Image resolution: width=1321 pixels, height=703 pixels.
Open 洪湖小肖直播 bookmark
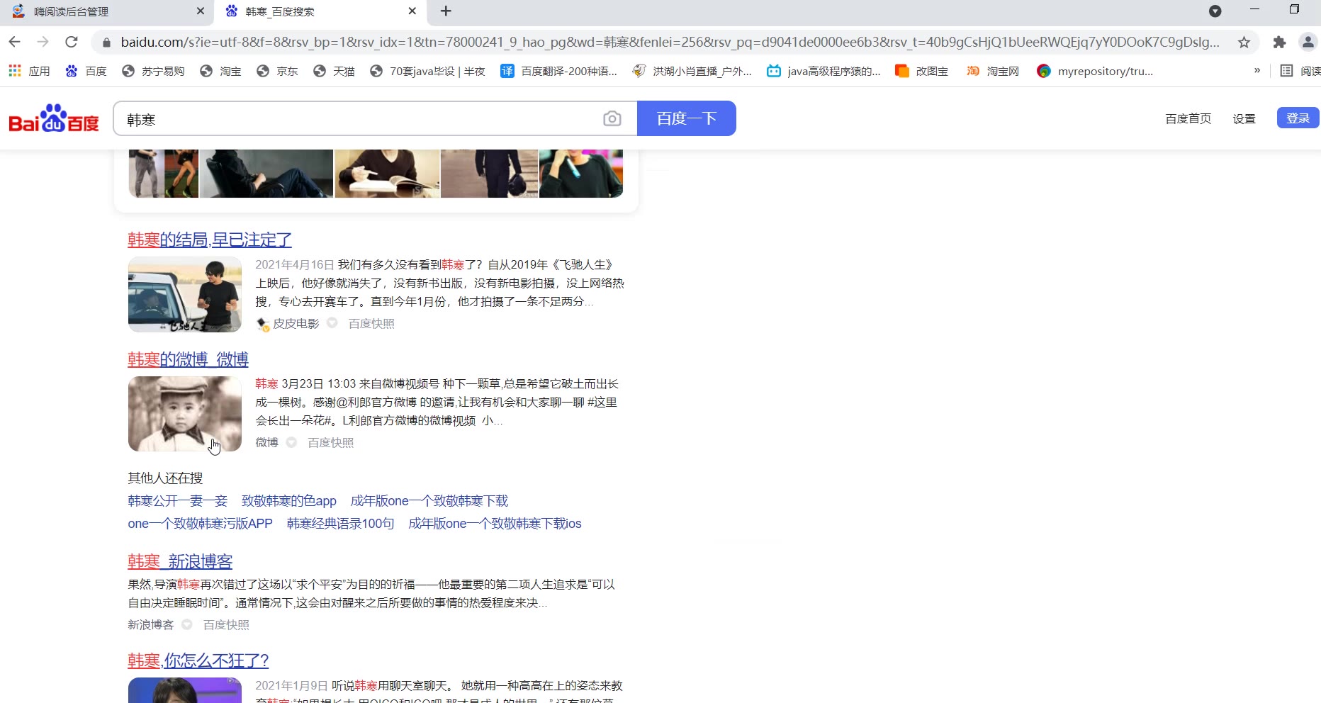coord(692,71)
